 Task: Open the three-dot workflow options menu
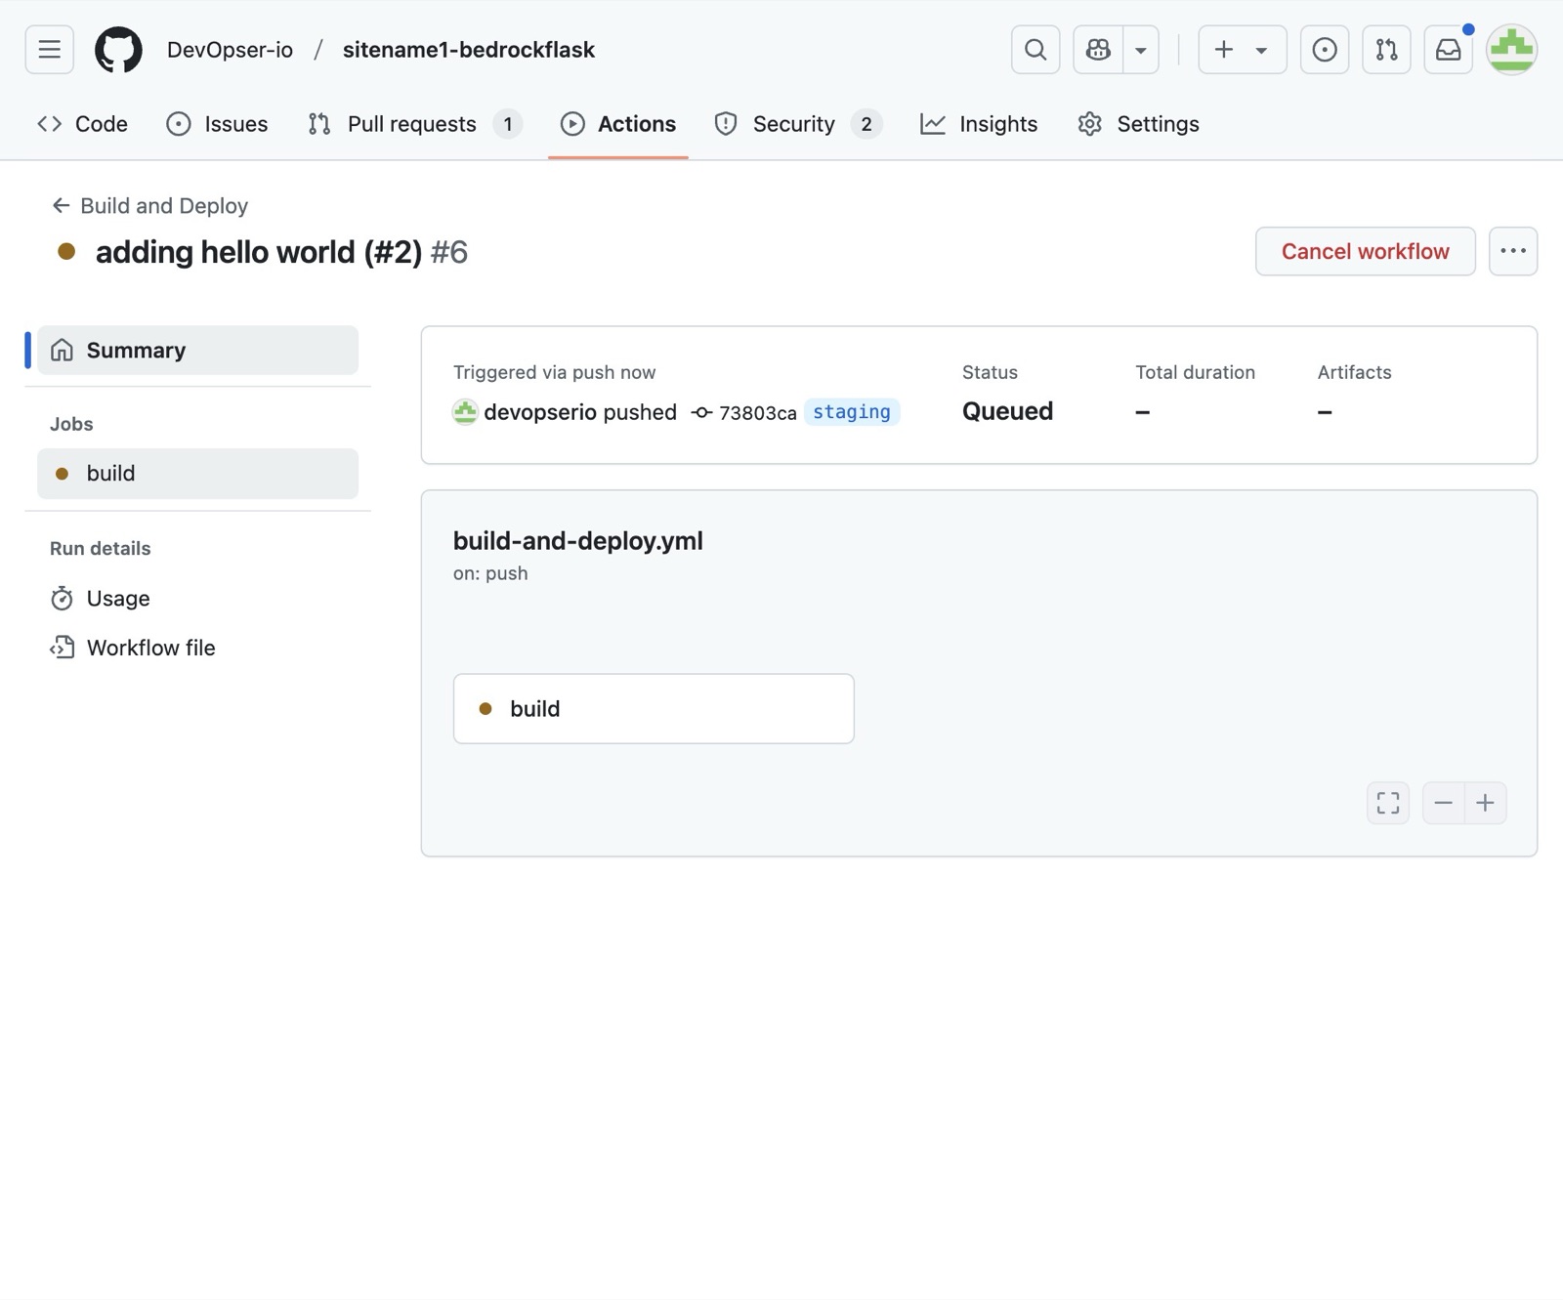(x=1513, y=251)
